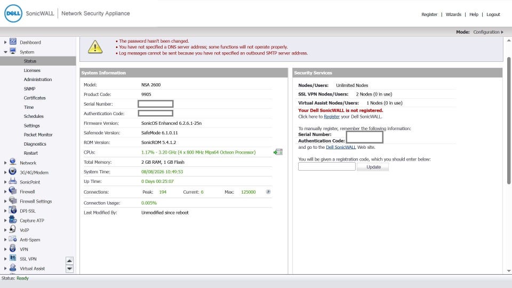Click the help icon next to Max connections
512x288 pixels.
click(x=268, y=192)
